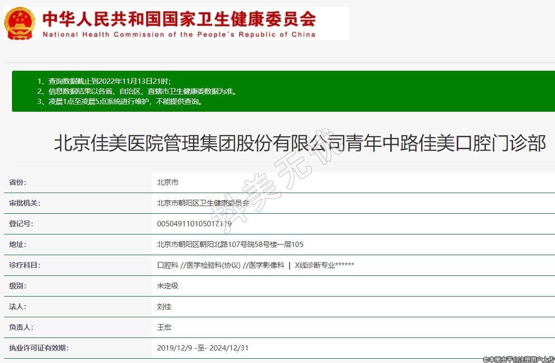Click the level value 未定级

point(168,286)
